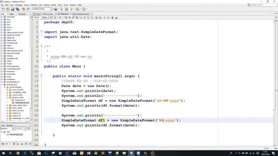Viewport: 278px width, 156px height.
Task: Expand the Array_53_40loc package node
Action: [x=7, y=90]
